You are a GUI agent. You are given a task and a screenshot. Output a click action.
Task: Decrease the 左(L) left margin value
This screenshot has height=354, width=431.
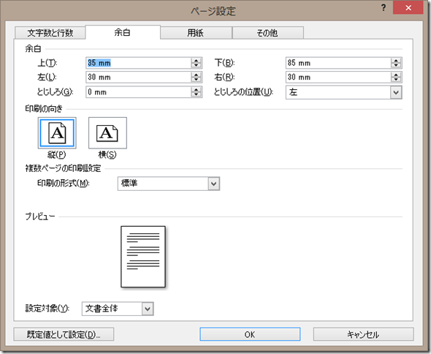pyautogui.click(x=197, y=80)
